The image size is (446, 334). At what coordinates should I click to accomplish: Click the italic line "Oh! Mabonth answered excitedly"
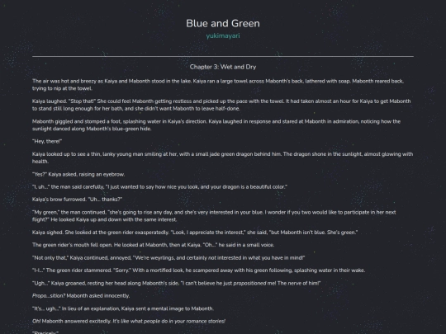pyautogui.click(x=129, y=322)
